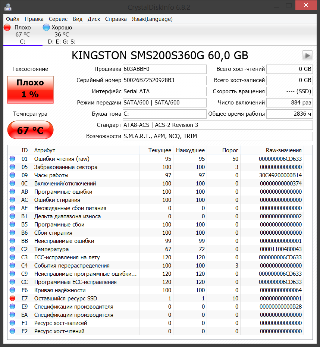Select the red Плохо disk C: status
Screen dimensions: 320x347
pos(22,34)
